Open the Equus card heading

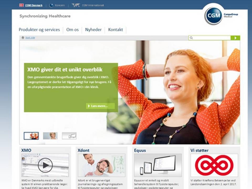[140, 150]
